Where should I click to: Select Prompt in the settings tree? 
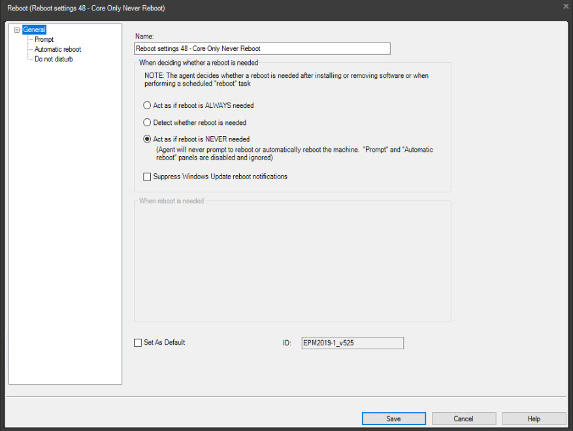[x=44, y=39]
